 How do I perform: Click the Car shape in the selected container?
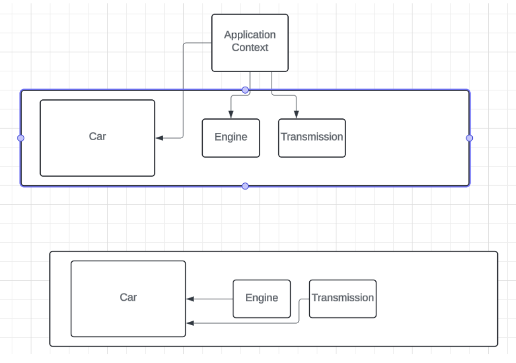click(97, 138)
